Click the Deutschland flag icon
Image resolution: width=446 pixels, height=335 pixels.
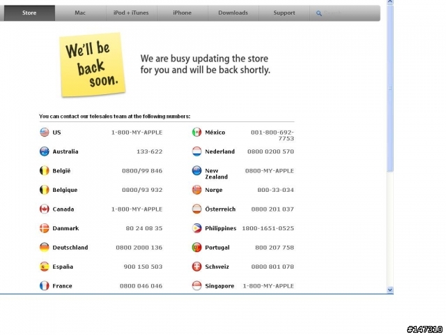click(45, 247)
